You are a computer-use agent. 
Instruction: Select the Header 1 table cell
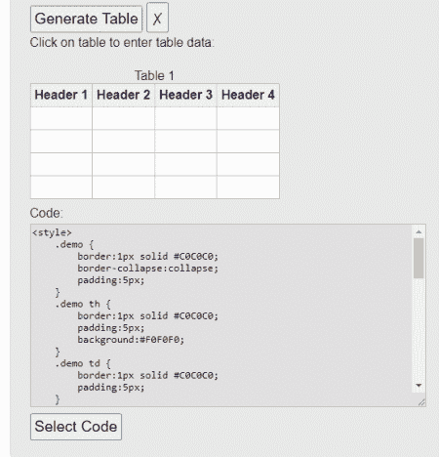pyautogui.click(x=61, y=95)
